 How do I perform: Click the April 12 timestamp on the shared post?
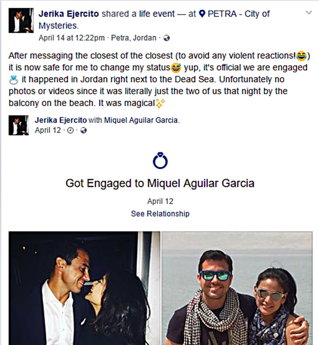click(x=48, y=130)
